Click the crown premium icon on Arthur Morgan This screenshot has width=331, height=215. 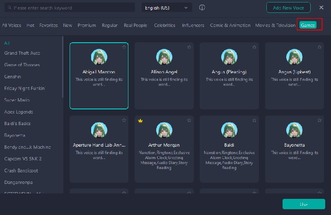pos(140,121)
